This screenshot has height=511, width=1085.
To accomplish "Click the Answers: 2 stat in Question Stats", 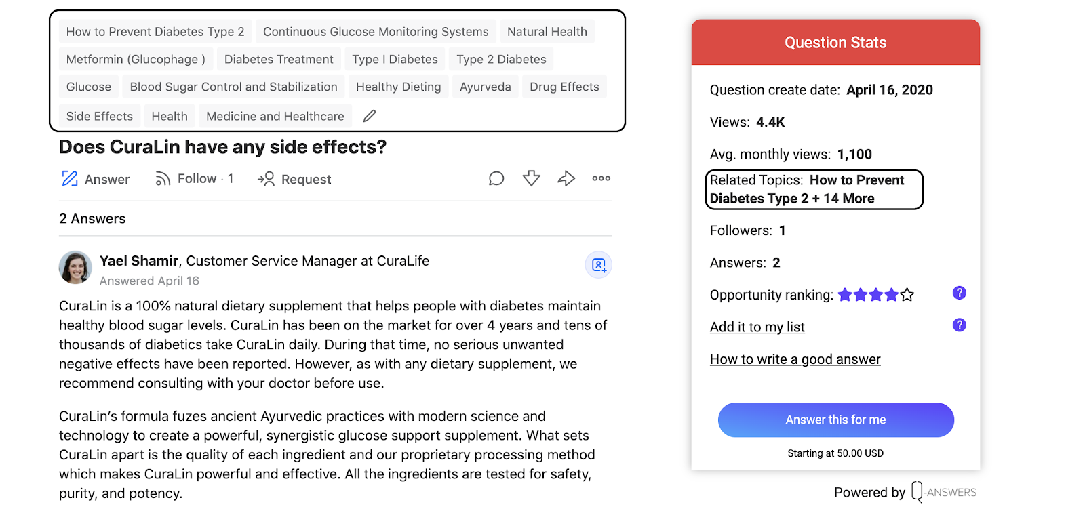I will (745, 263).
